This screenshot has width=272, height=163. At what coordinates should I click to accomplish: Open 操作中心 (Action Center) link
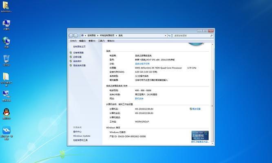click(x=77, y=132)
